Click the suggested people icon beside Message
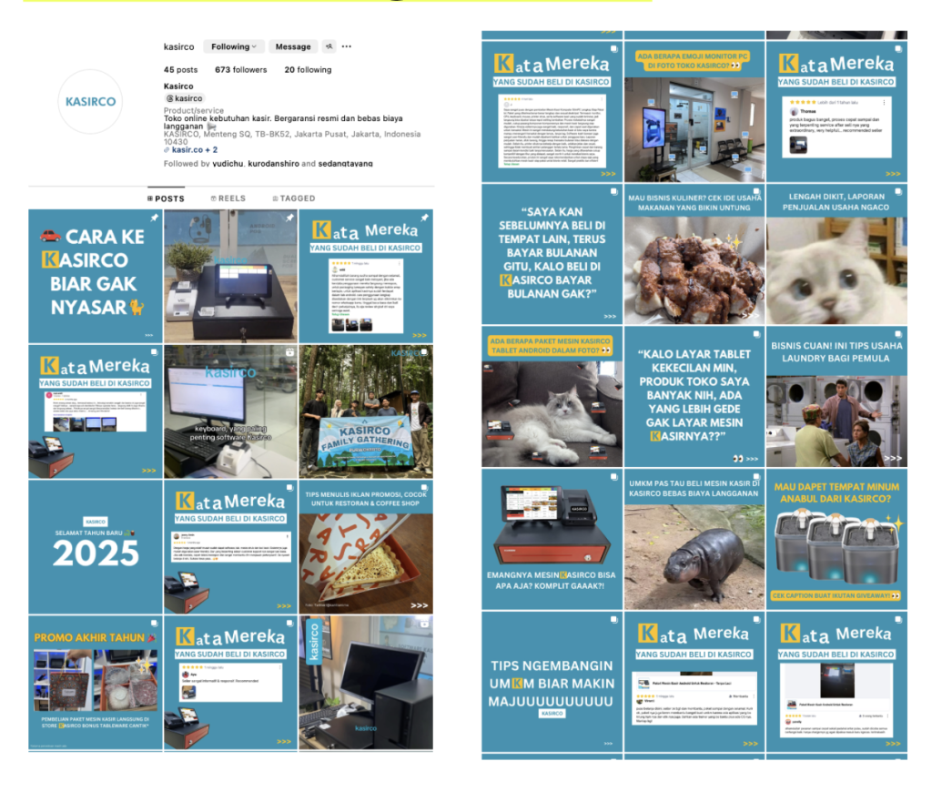 329,46
